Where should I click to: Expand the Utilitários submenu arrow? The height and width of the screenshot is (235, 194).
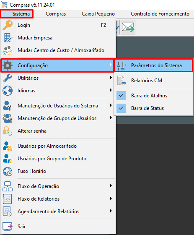pos(111,78)
